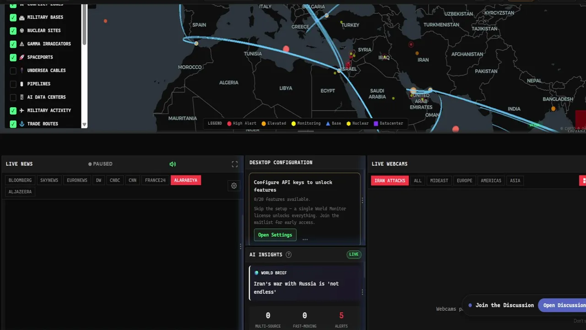Show Asia webcams filter
Screen dimensions: 586x330
click(515, 181)
